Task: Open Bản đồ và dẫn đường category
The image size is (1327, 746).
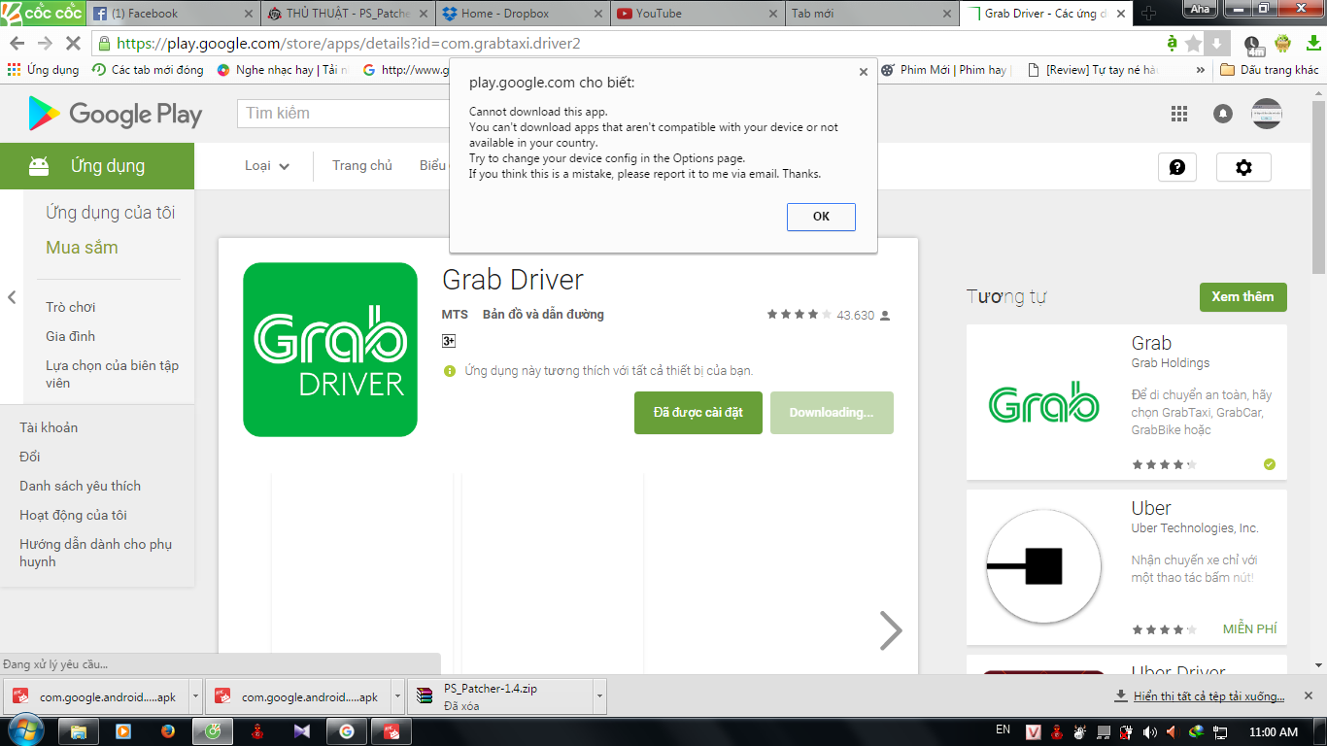Action: point(543,315)
